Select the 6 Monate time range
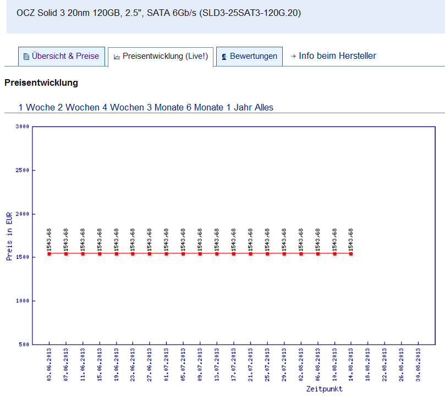This screenshot has width=445, height=399. point(205,108)
